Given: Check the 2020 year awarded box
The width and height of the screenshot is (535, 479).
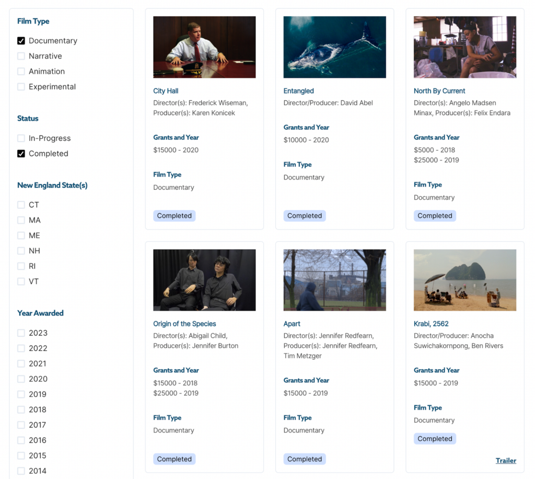Looking at the screenshot, I should click(21, 379).
